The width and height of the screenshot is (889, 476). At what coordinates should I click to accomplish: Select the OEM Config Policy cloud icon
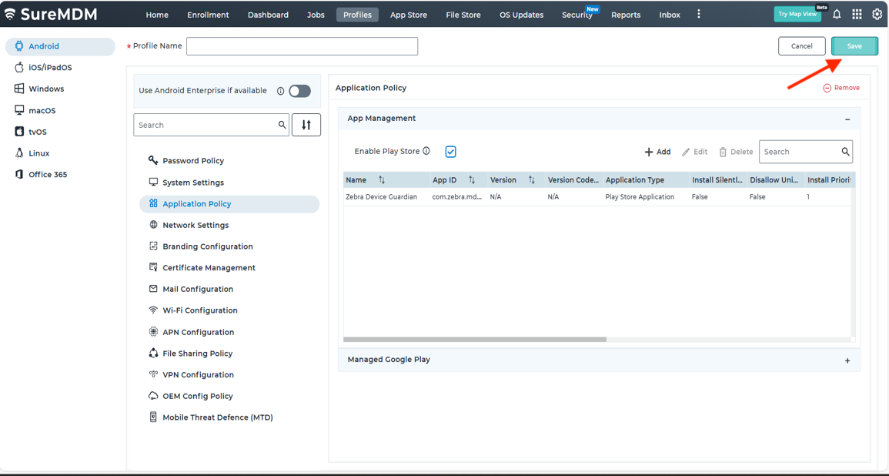[153, 396]
